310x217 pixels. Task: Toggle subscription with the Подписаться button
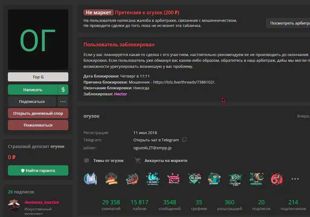(32, 102)
